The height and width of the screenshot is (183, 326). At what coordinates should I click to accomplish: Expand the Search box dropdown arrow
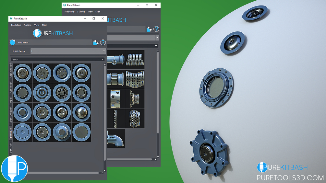[x=103, y=59]
